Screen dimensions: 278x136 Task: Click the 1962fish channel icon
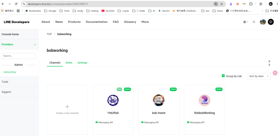(x=113, y=100)
